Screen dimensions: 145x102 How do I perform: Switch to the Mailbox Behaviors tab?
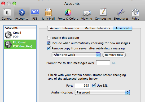pyautogui.click(x=97, y=28)
